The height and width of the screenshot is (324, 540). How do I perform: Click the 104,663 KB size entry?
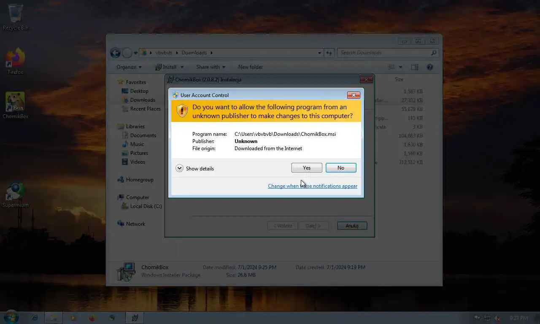point(410,136)
